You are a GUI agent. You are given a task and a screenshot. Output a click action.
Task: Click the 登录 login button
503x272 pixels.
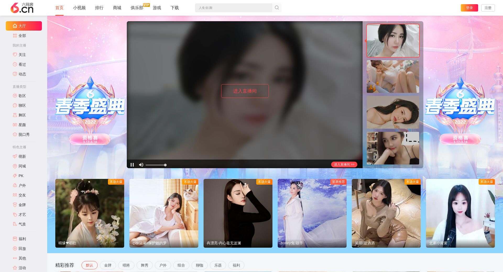pos(469,8)
